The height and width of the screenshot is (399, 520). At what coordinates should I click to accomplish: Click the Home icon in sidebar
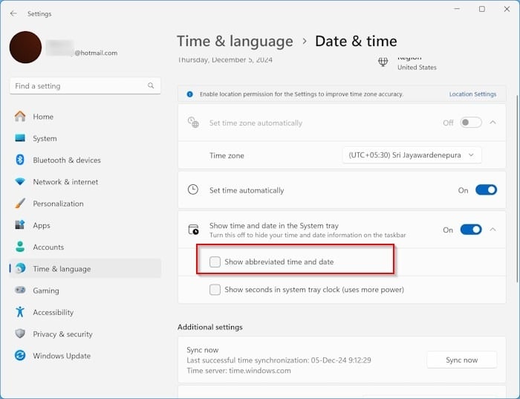[x=20, y=117]
